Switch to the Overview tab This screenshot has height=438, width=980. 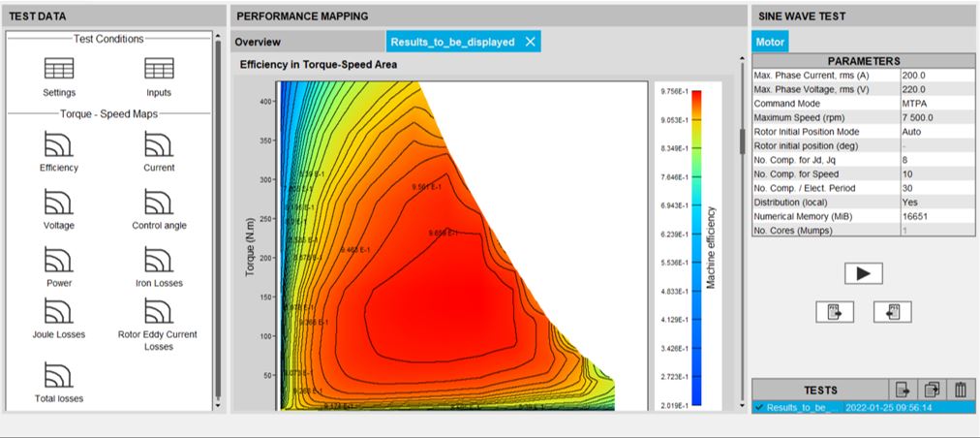258,42
